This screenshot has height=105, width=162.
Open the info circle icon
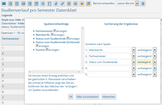point(43,4)
